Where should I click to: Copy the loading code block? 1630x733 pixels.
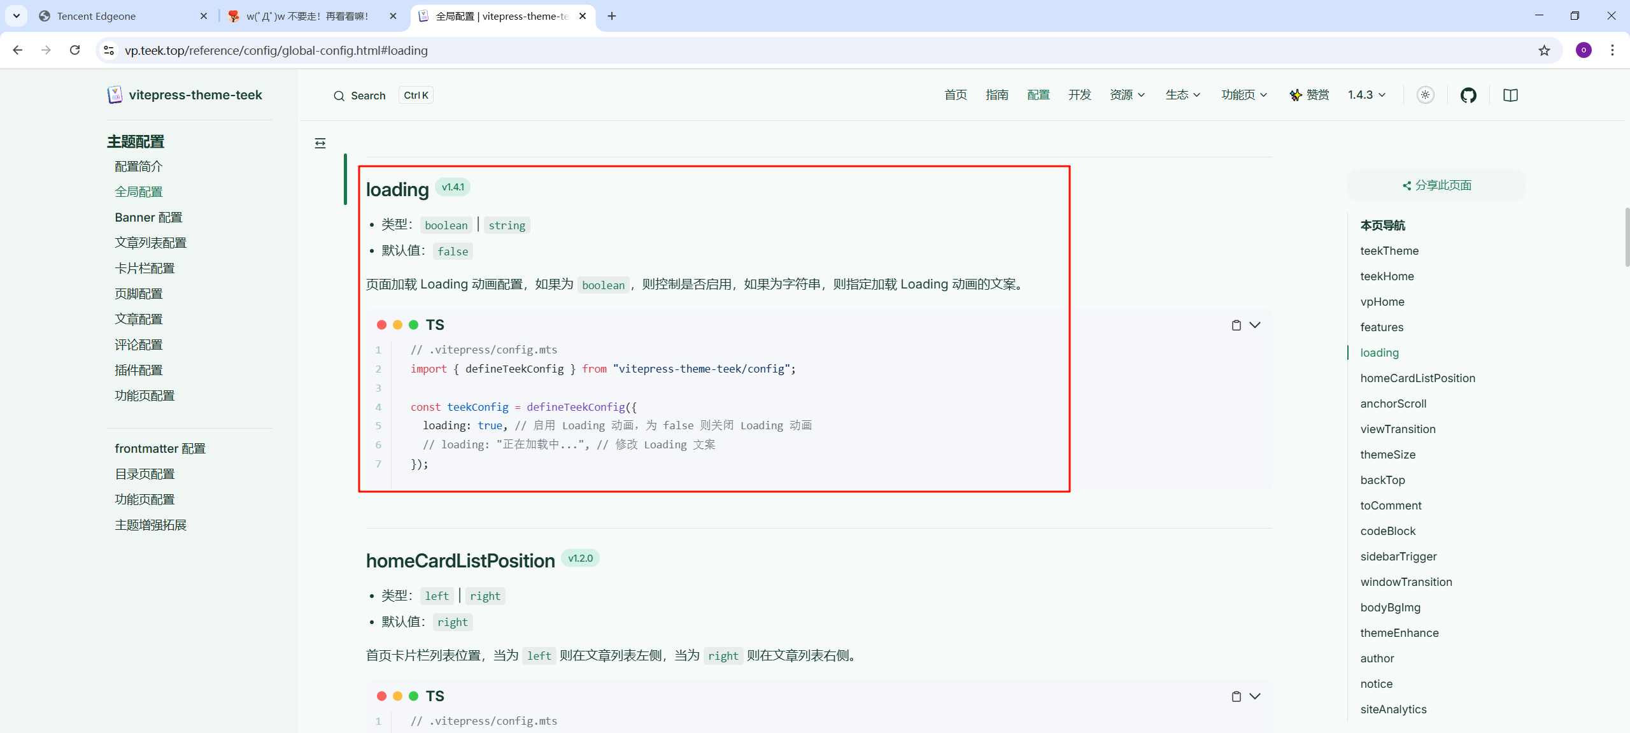point(1236,325)
